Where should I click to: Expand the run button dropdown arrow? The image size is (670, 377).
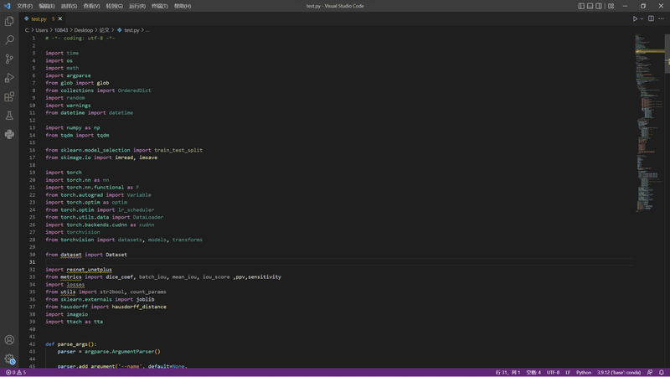pos(642,18)
